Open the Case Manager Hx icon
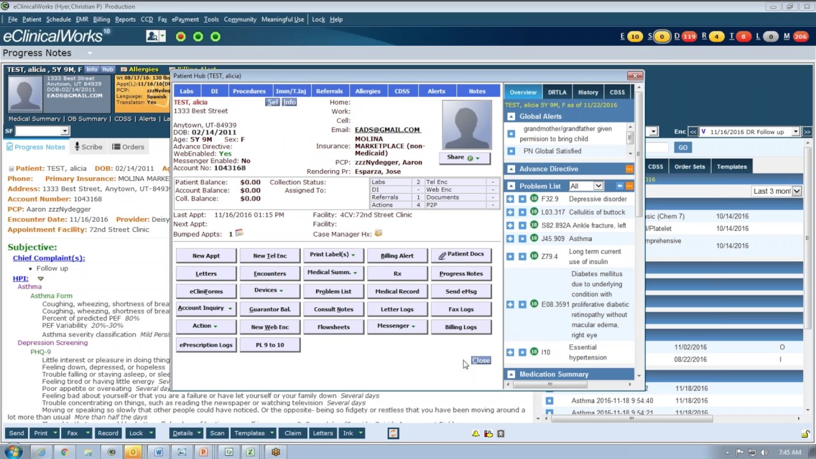 pos(378,234)
